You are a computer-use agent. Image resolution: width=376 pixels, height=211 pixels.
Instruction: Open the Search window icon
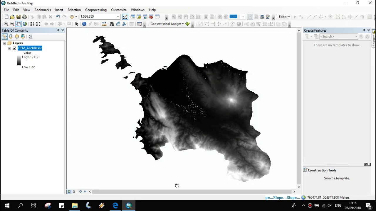[145, 17]
